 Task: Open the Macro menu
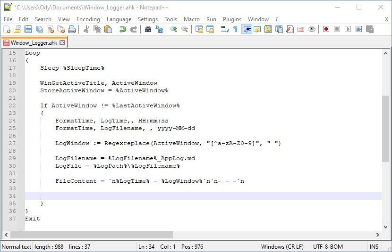pos(192,19)
